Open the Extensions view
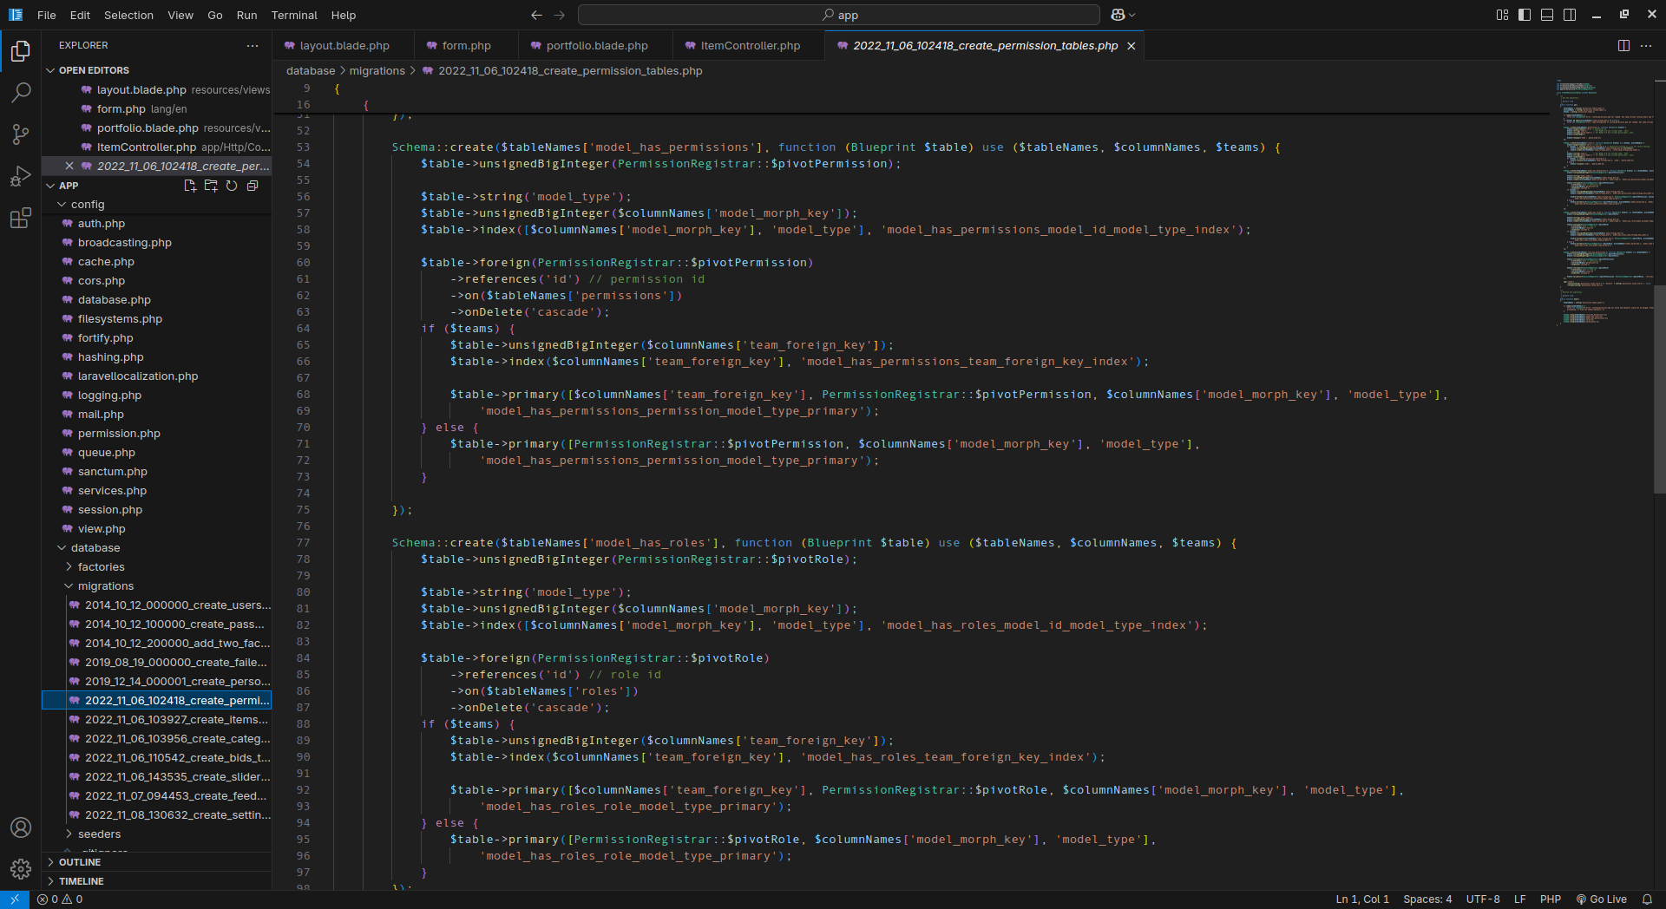Viewport: 1666px width, 909px height. (x=21, y=219)
